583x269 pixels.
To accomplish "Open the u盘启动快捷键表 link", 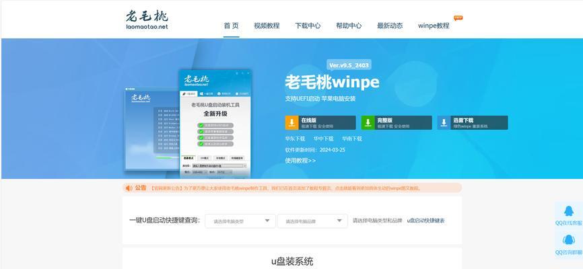I will (x=425, y=221).
